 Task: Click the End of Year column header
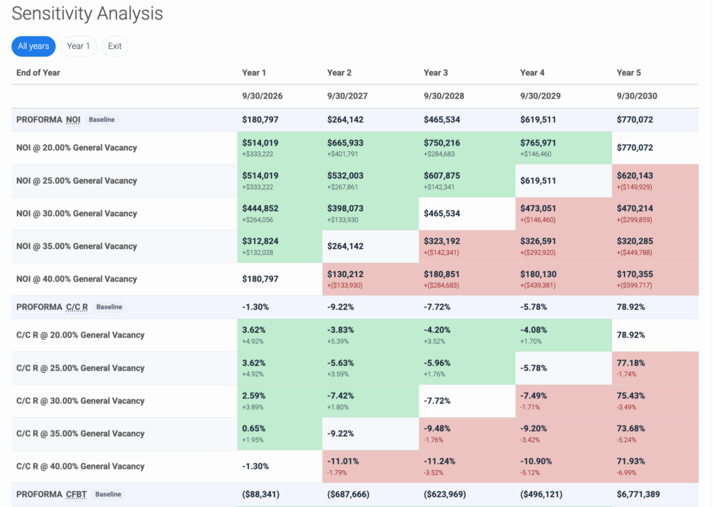point(38,72)
